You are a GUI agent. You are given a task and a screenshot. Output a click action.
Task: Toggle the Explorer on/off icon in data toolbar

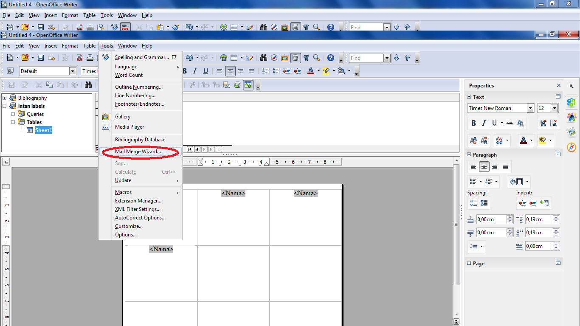[248, 85]
